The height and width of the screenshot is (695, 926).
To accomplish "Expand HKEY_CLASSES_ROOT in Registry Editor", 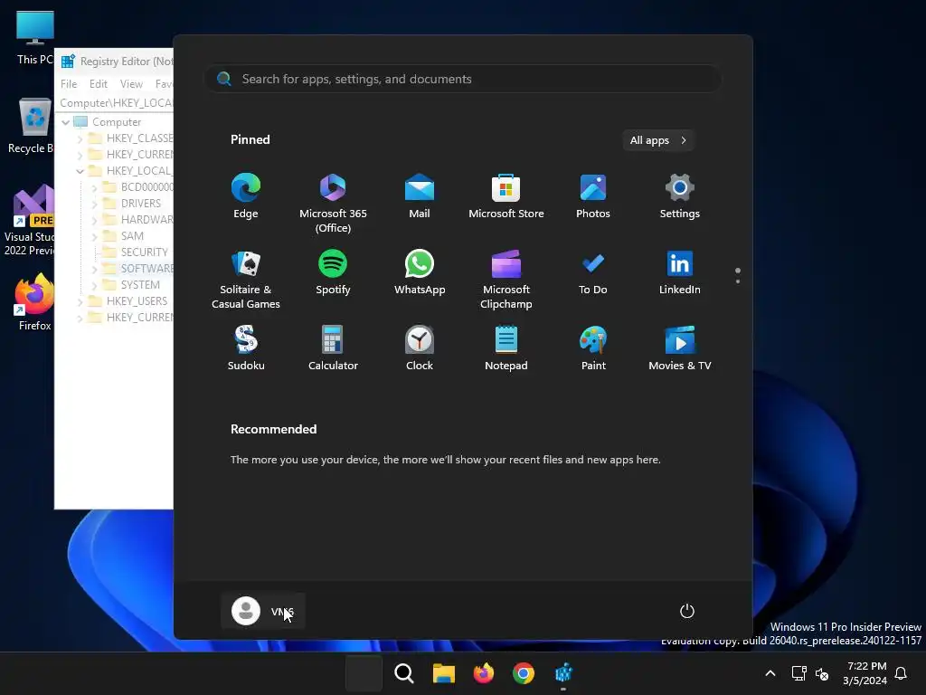I will pos(80,138).
